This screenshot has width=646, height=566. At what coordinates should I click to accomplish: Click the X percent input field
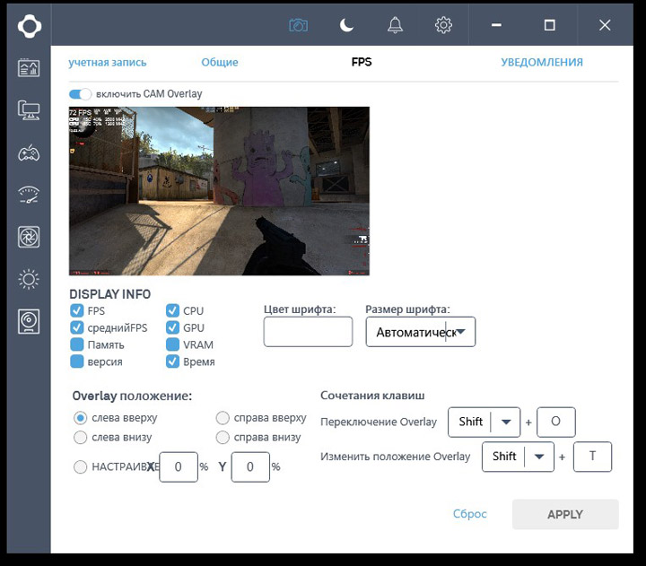coord(179,466)
